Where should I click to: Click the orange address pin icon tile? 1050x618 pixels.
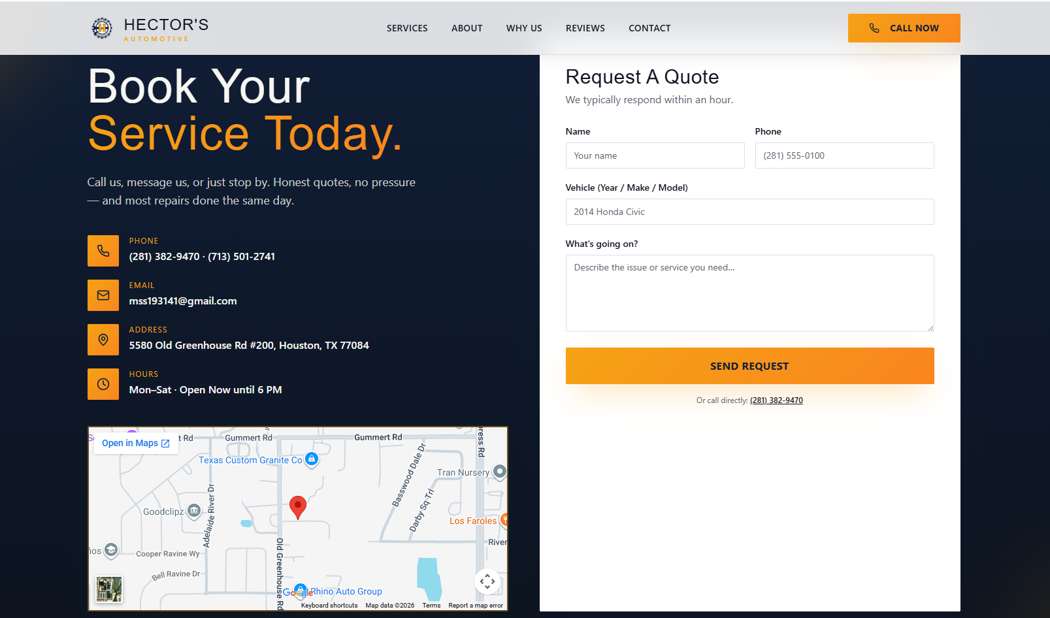103,340
